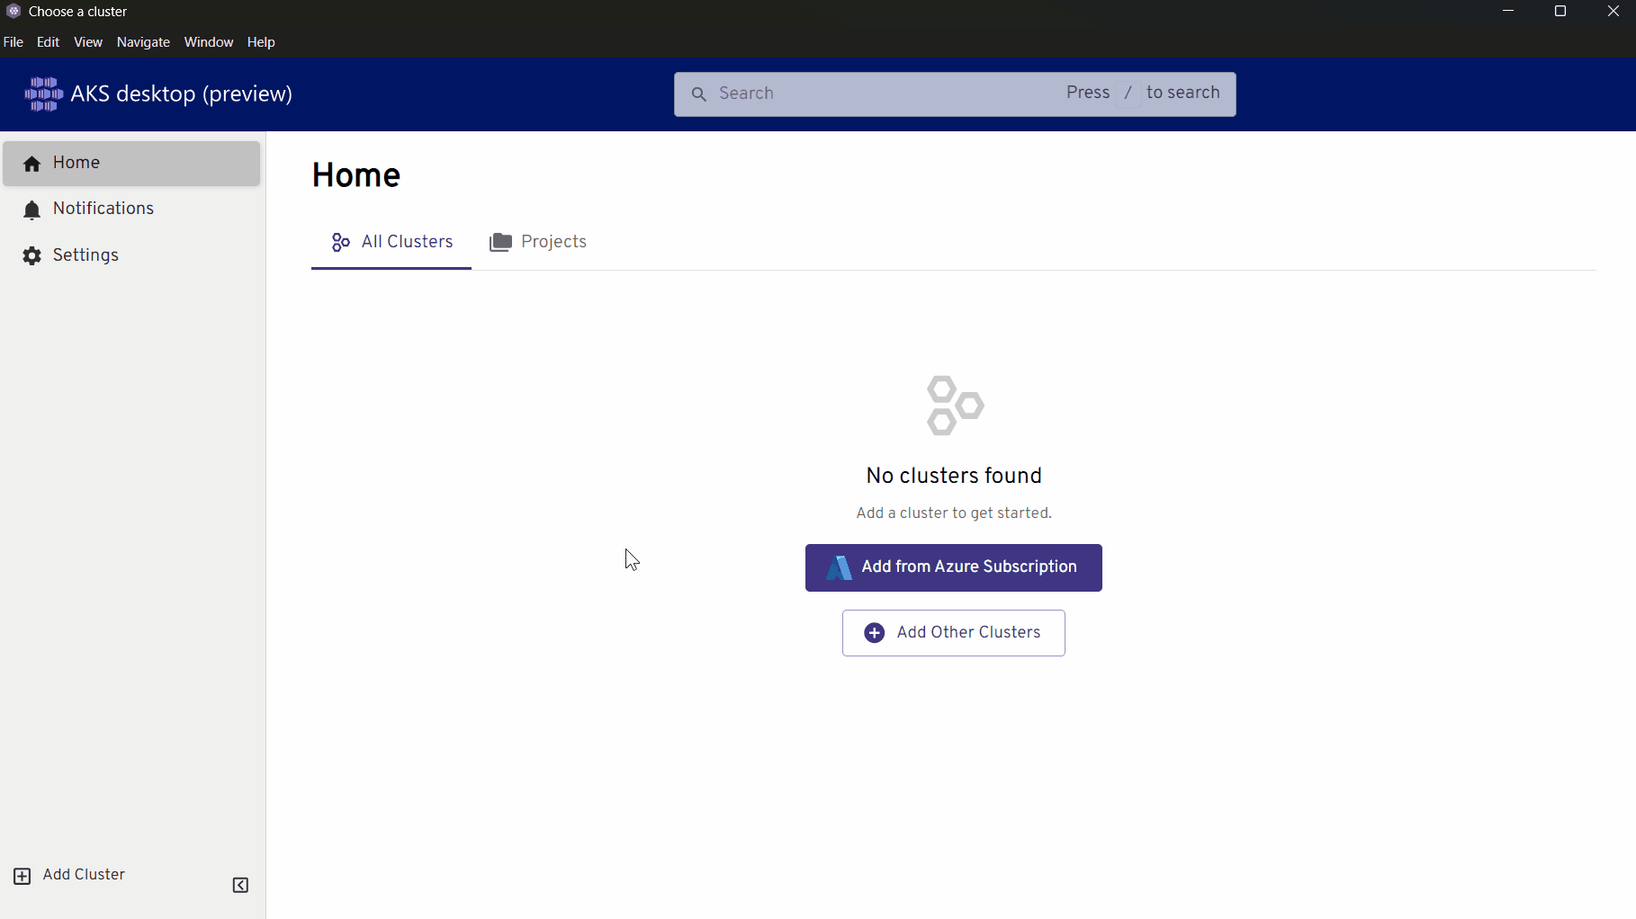Viewport: 1636px width, 919px height.
Task: Open Settings using the gear icon
Action: (32, 255)
